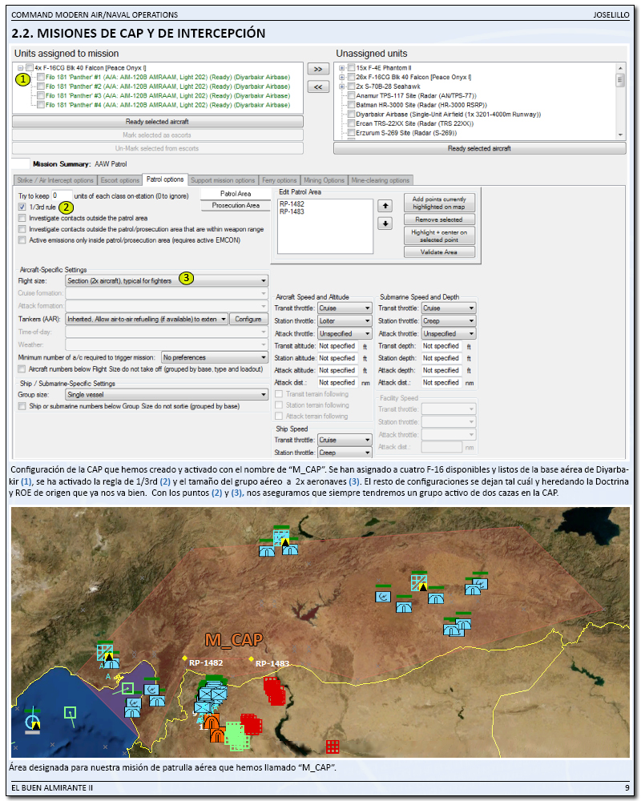Click the Patrol Area button
Viewport: 641px width, 801px height.
pos(236,194)
